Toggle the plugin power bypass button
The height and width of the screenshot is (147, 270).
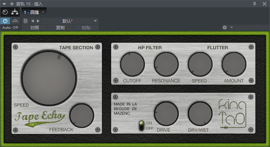pos(5,21)
